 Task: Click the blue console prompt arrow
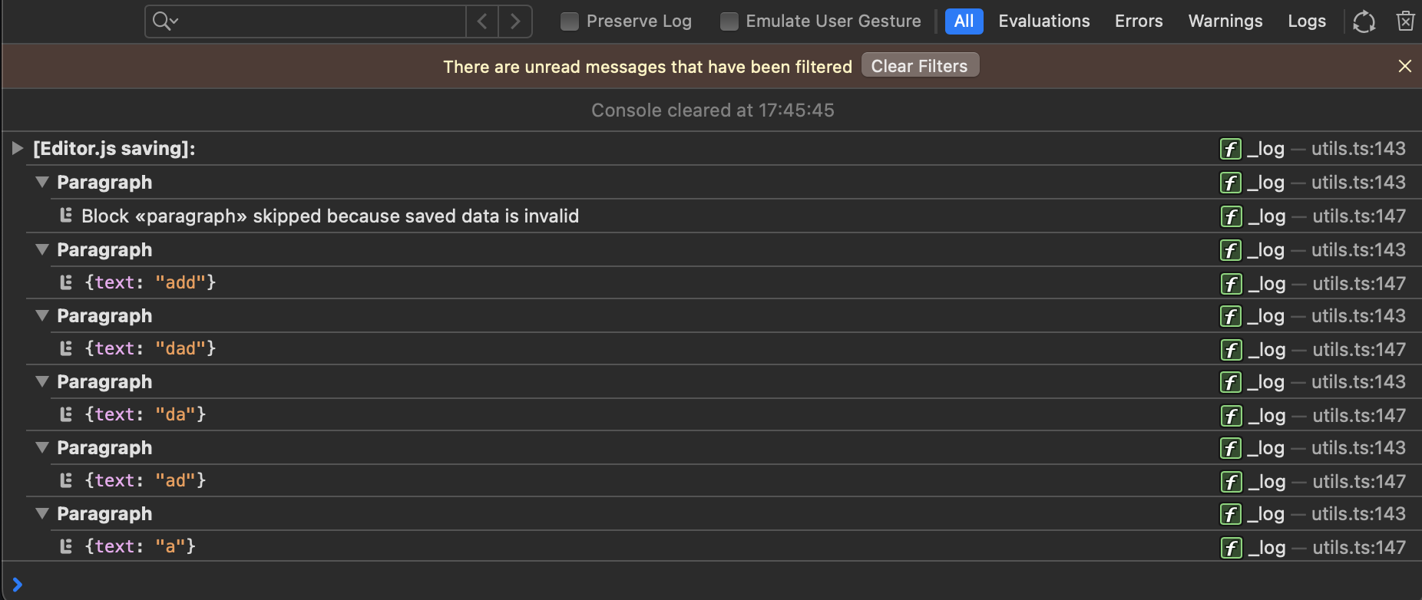pos(17,583)
